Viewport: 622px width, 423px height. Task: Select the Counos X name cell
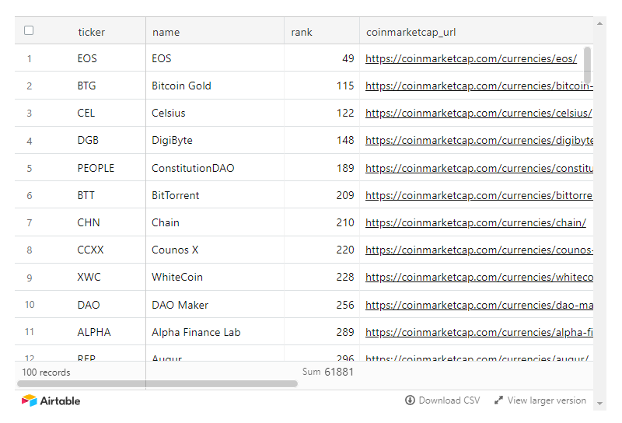[x=215, y=250]
